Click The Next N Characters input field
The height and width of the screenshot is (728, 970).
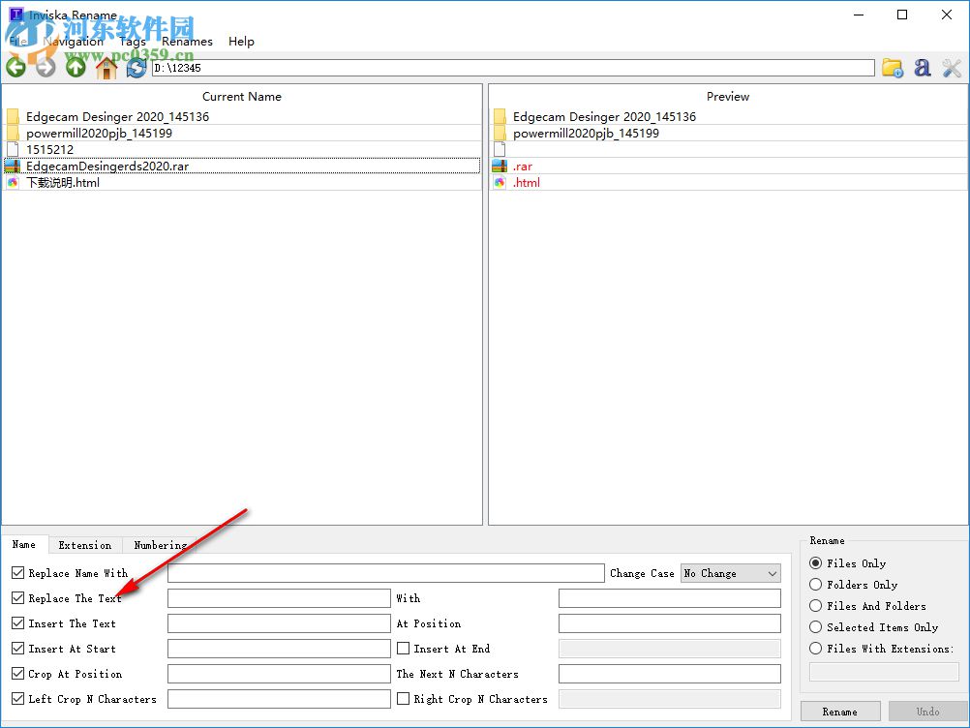pyautogui.click(x=669, y=674)
